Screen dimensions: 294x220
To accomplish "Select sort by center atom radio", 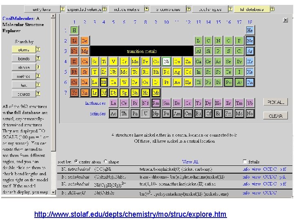I will click(x=76, y=161).
